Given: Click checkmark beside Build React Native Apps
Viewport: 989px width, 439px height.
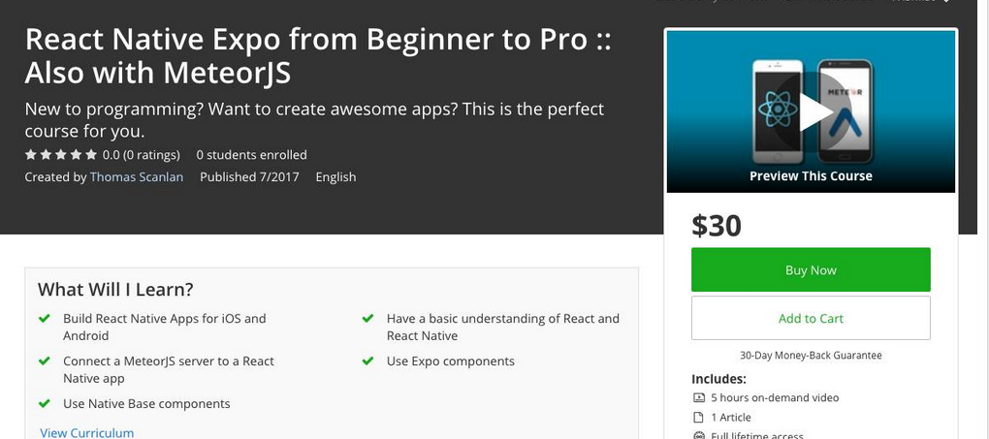Looking at the screenshot, I should click(45, 318).
